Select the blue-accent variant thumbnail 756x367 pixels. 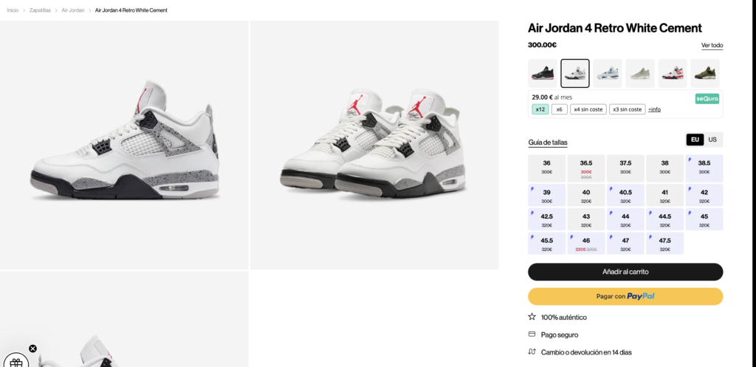point(608,73)
